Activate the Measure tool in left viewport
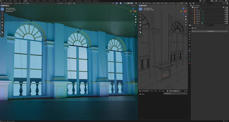 [2, 32]
